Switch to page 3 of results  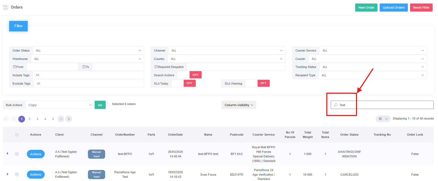coord(37,119)
